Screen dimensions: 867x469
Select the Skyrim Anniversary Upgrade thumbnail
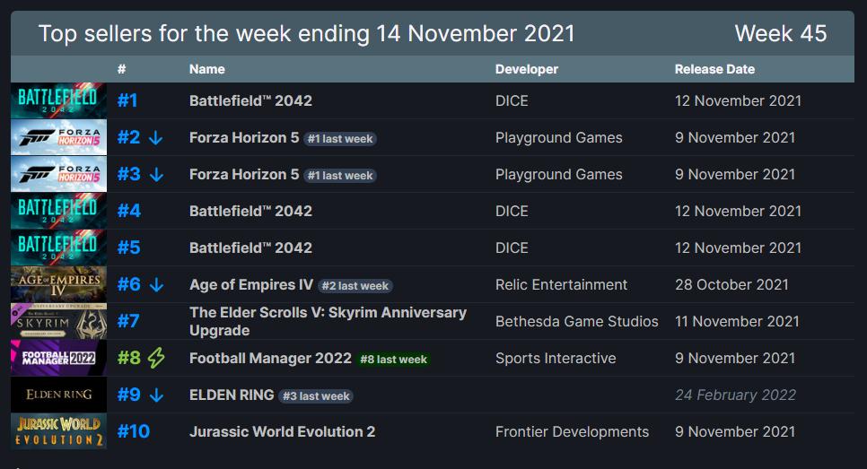[58, 321]
